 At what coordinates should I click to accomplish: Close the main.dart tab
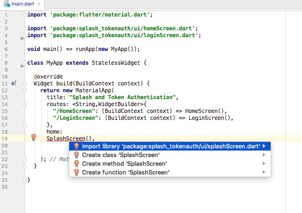click(39, 4)
